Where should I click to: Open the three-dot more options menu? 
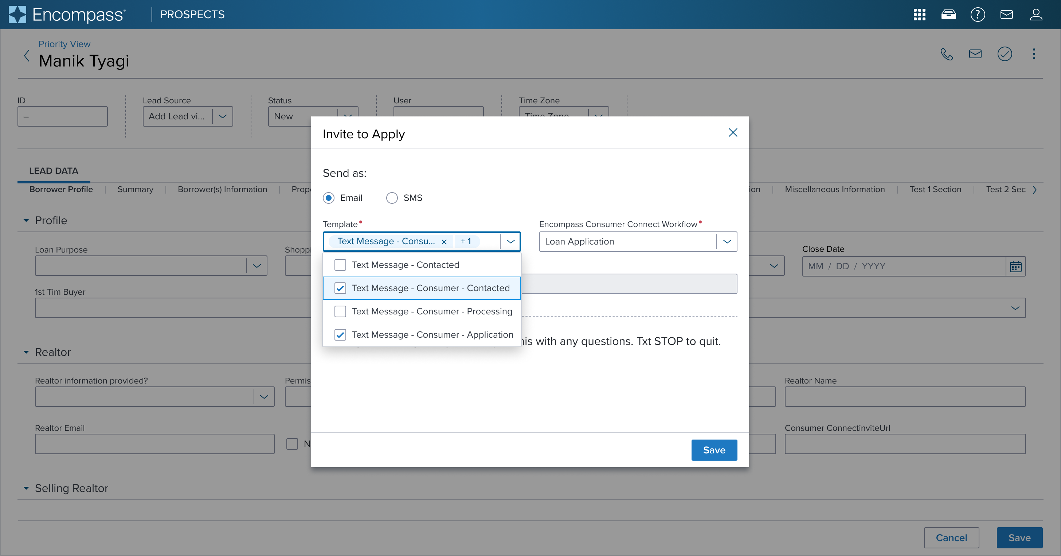point(1033,54)
